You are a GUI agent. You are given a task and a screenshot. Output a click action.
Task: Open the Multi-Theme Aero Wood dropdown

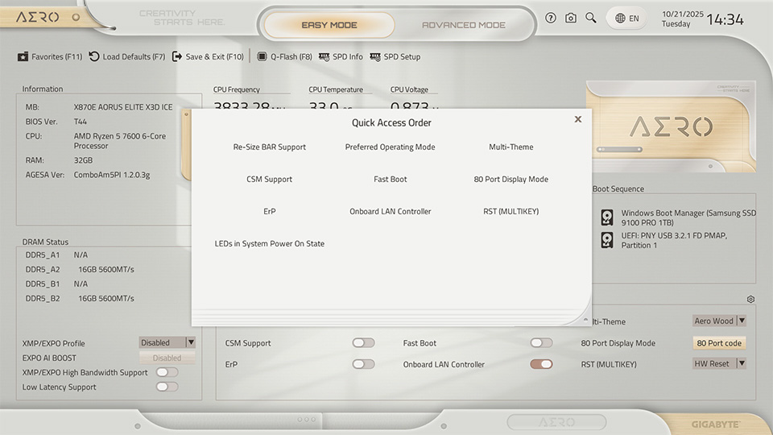(719, 321)
